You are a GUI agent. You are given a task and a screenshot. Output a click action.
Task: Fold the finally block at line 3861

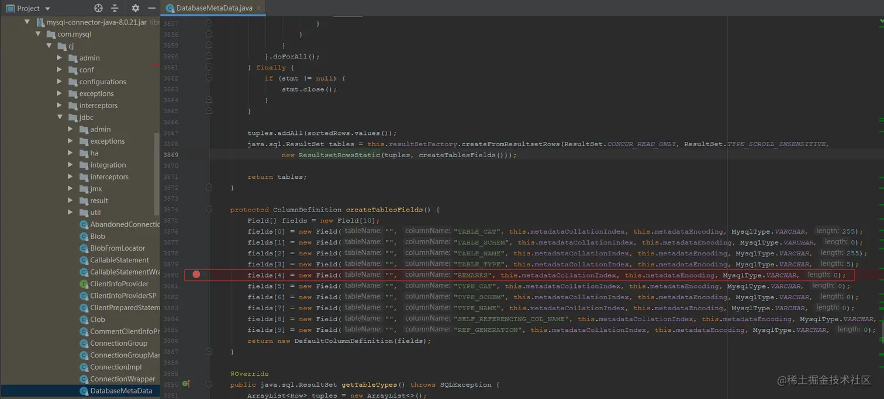coord(209,67)
